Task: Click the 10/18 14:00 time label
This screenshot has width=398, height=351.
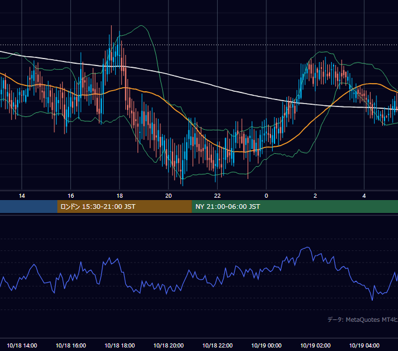Action: [22, 345]
